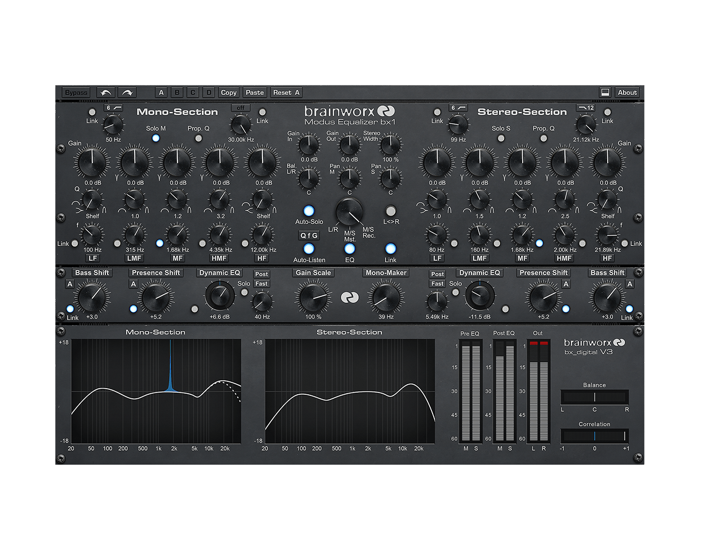Image resolution: width=703 pixels, height=552 pixels.
Task: Click Mono-Section MF Q knob showing 1.2
Action: 177,199
